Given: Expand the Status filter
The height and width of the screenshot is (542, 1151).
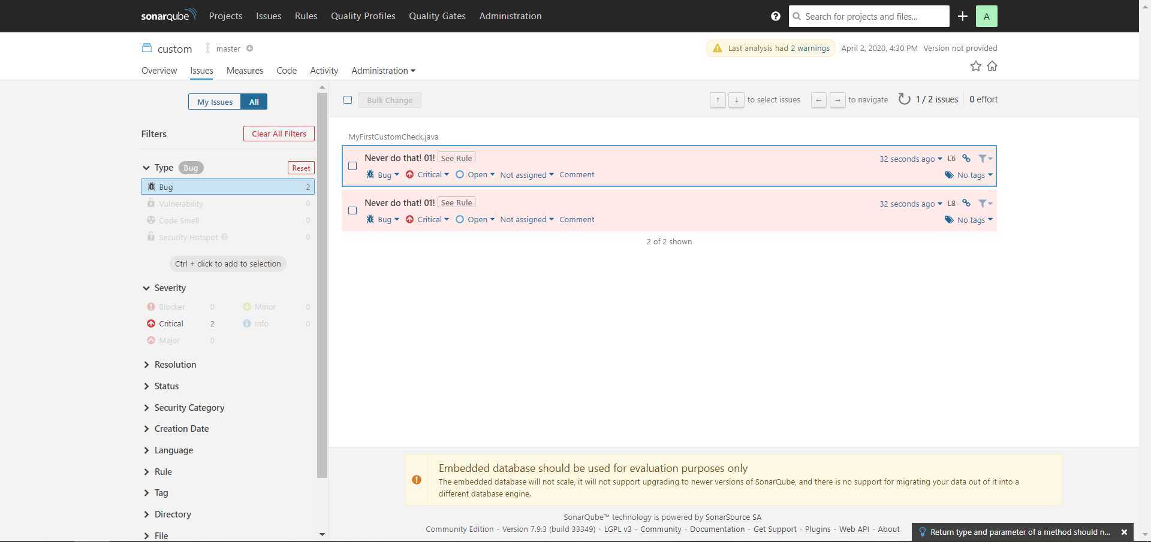Looking at the screenshot, I should tap(161, 386).
